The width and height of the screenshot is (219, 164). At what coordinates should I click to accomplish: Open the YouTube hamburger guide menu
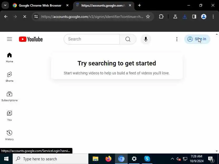[x=9, y=39]
